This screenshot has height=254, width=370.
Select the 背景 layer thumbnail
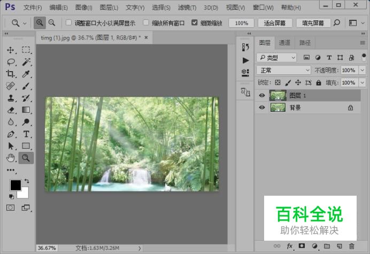[x=277, y=107]
